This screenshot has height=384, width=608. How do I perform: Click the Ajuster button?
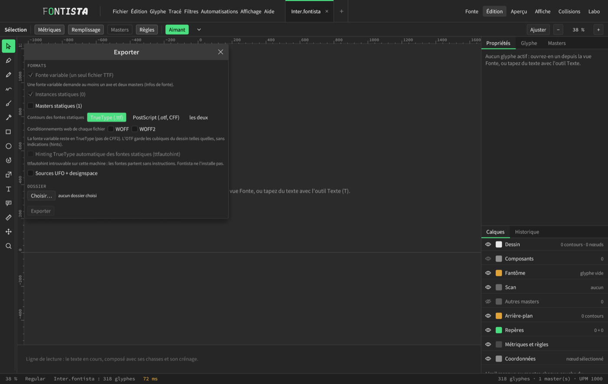tap(538, 30)
